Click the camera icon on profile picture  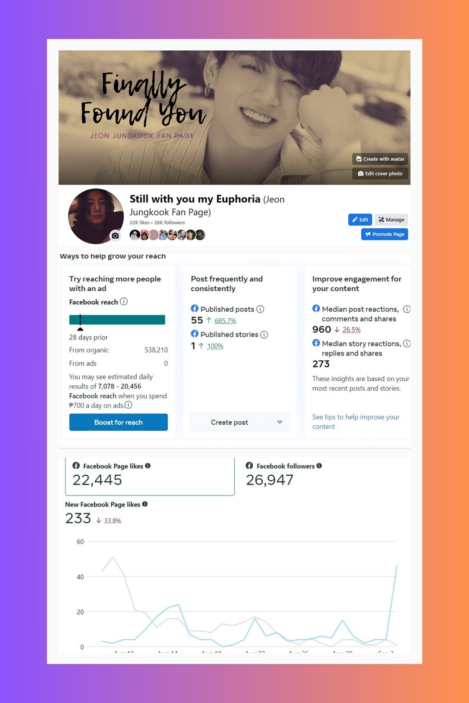tap(115, 236)
